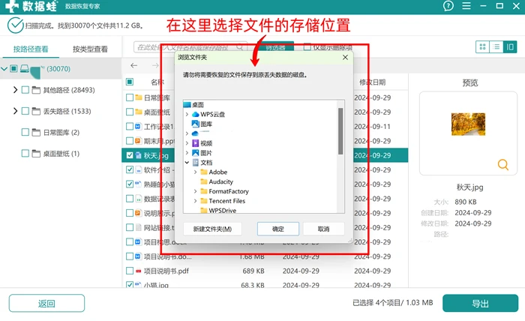525x321 pixels.
Task: Select the preview pane view icon
Action: coord(510,46)
